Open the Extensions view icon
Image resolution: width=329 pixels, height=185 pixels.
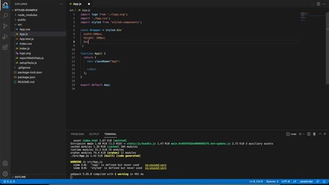(5, 47)
